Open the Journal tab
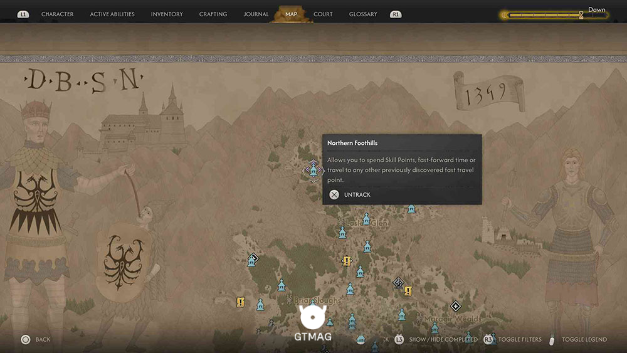The image size is (627, 353). [x=256, y=14]
